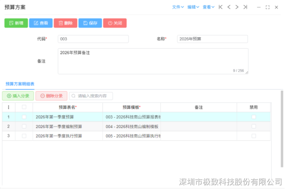285x189 pixels.
Task: Click the 禁用 column header
Action: (x=254, y=108)
